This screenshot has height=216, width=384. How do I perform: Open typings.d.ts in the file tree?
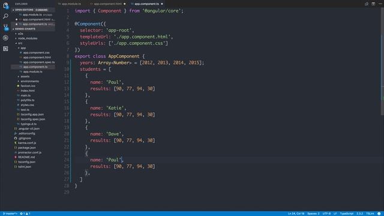pyautogui.click(x=28, y=124)
